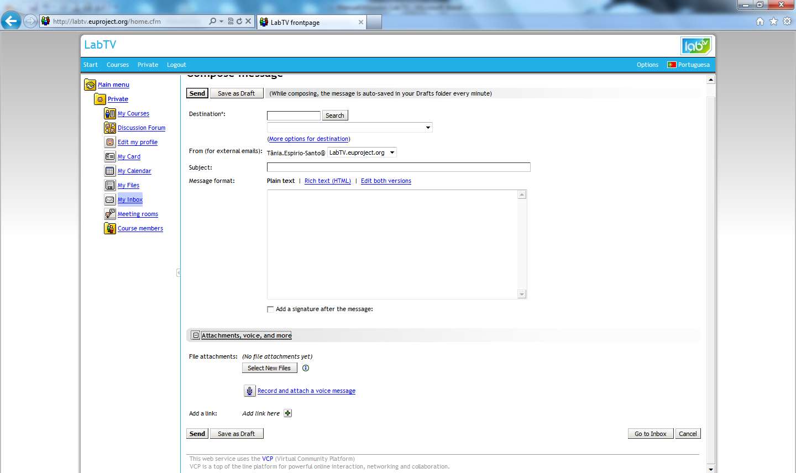This screenshot has height=473, width=796.
Task: Open browser home page icon
Action: pyautogui.click(x=760, y=22)
